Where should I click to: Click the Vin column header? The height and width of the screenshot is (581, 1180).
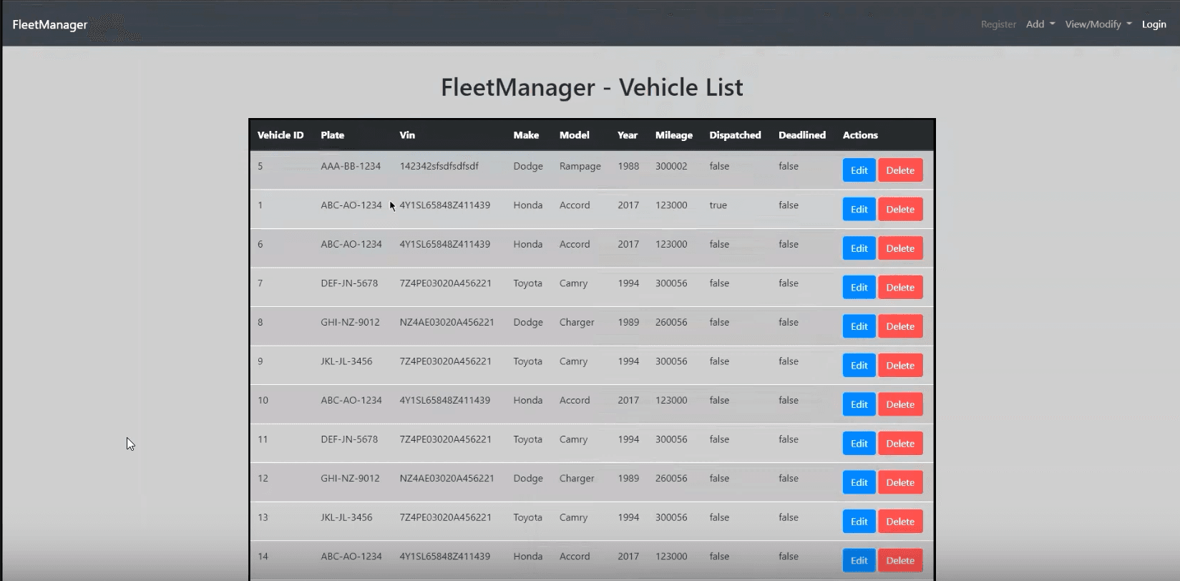407,135
